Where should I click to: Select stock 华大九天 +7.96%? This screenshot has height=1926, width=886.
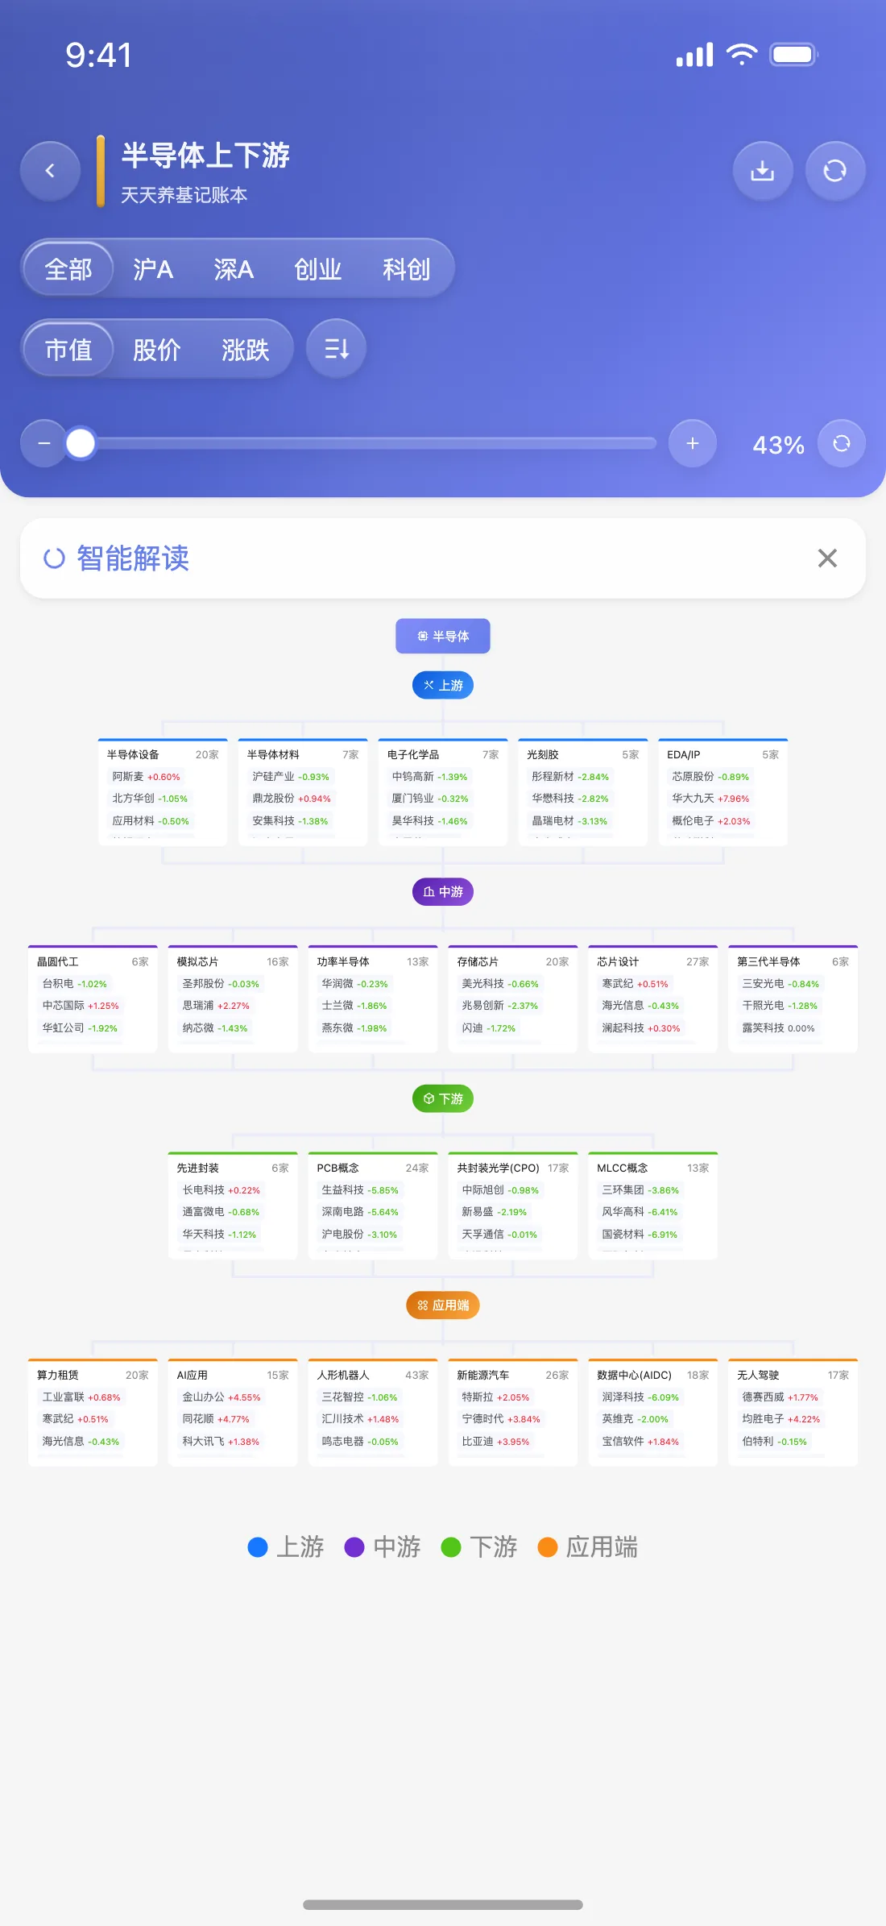pyautogui.click(x=710, y=799)
